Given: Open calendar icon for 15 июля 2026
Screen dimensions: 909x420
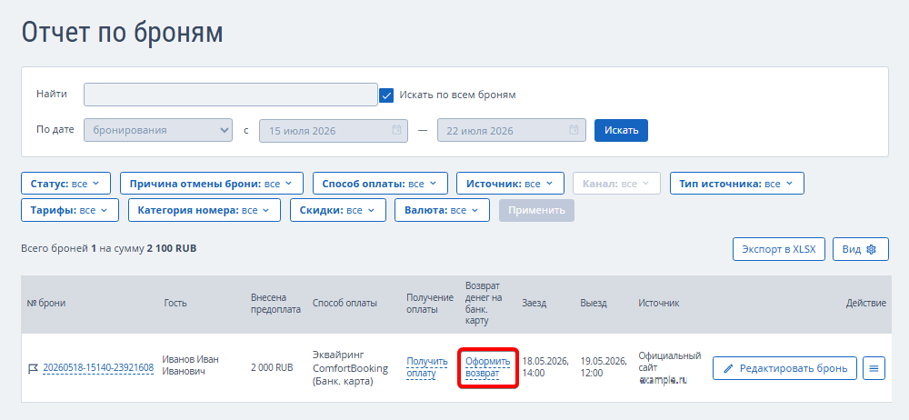Looking at the screenshot, I should (x=396, y=130).
